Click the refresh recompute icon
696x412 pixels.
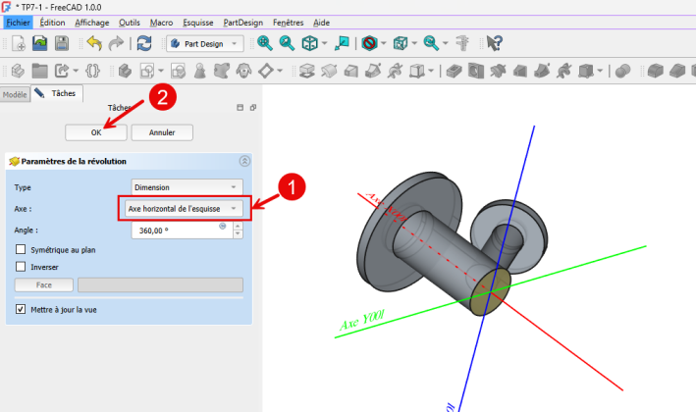144,43
